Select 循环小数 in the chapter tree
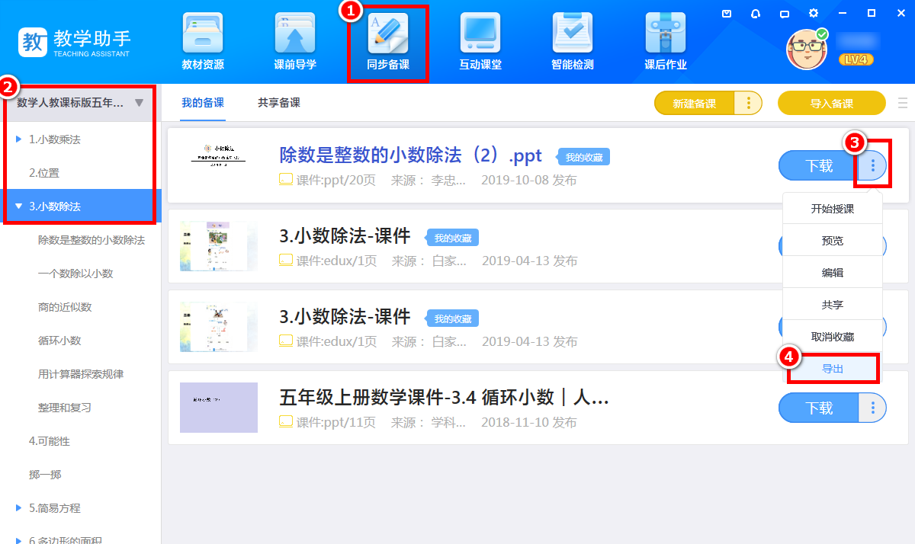The height and width of the screenshot is (544, 915). (59, 341)
